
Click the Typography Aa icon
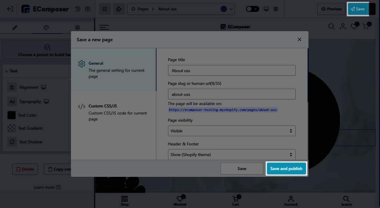point(12,102)
